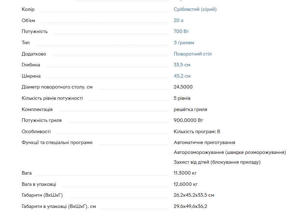Click the Сріблястий (сірий) color link
The width and height of the screenshot is (294, 215).
[x=195, y=9]
